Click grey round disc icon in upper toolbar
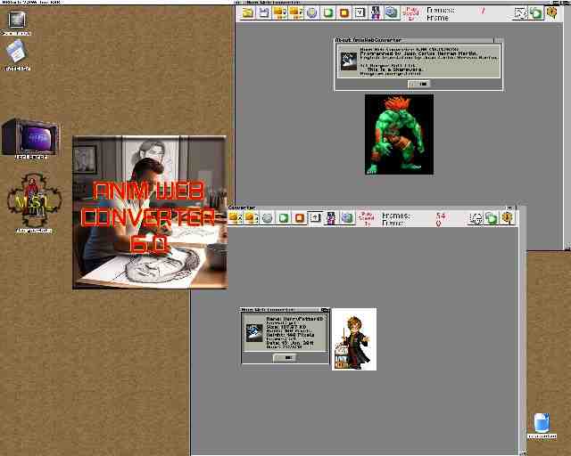 pyautogui.click(x=312, y=12)
